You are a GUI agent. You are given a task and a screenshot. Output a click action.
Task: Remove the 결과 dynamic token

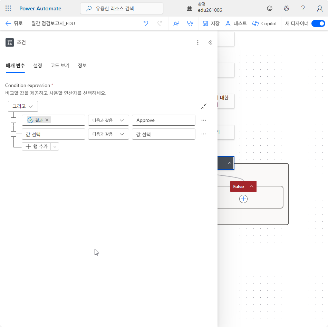(x=47, y=120)
